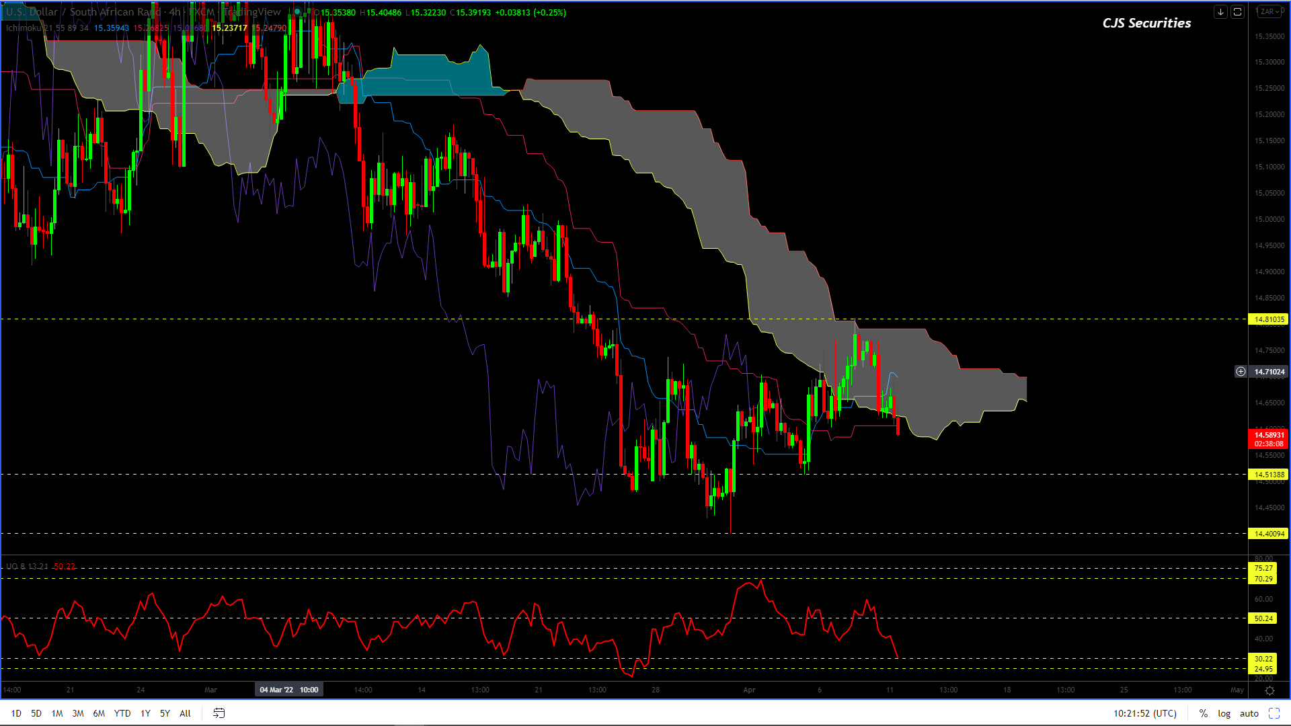Click the Go to date calendar icon
Screen dimensions: 1291x726
219,713
